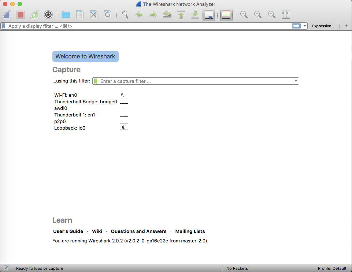The width and height of the screenshot is (352, 272).
Task: Open a capture file via the folder icon
Action: tap(66, 15)
